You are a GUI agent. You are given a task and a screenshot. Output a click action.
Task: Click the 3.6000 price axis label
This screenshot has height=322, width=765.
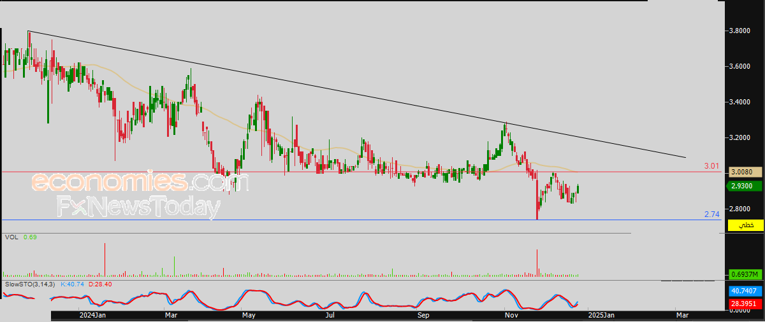tap(739, 66)
